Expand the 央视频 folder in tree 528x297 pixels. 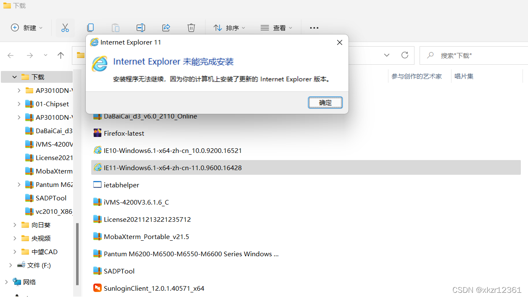pyautogui.click(x=15, y=238)
